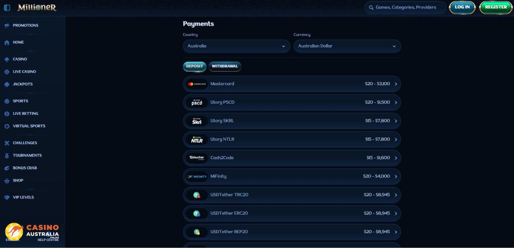Click the Utorg PSCD logo
514x248 pixels.
pyautogui.click(x=197, y=102)
